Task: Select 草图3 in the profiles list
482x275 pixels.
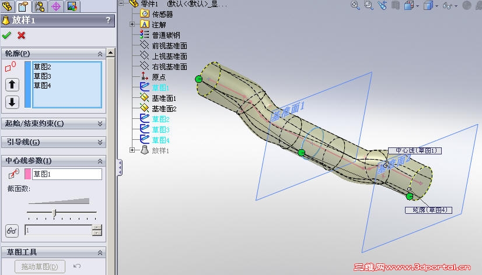Action: [43, 76]
